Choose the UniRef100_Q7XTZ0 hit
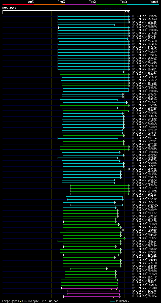This screenshot has width=161, height=303. click(144, 72)
